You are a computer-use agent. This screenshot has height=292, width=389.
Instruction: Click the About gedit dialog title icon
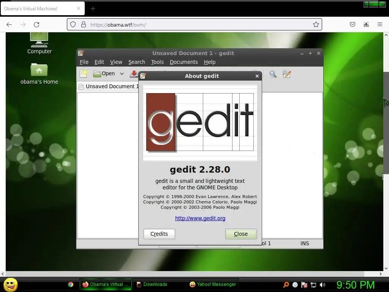(x=143, y=76)
